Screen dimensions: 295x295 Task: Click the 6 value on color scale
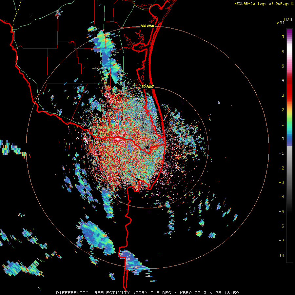[x=283, y=51]
